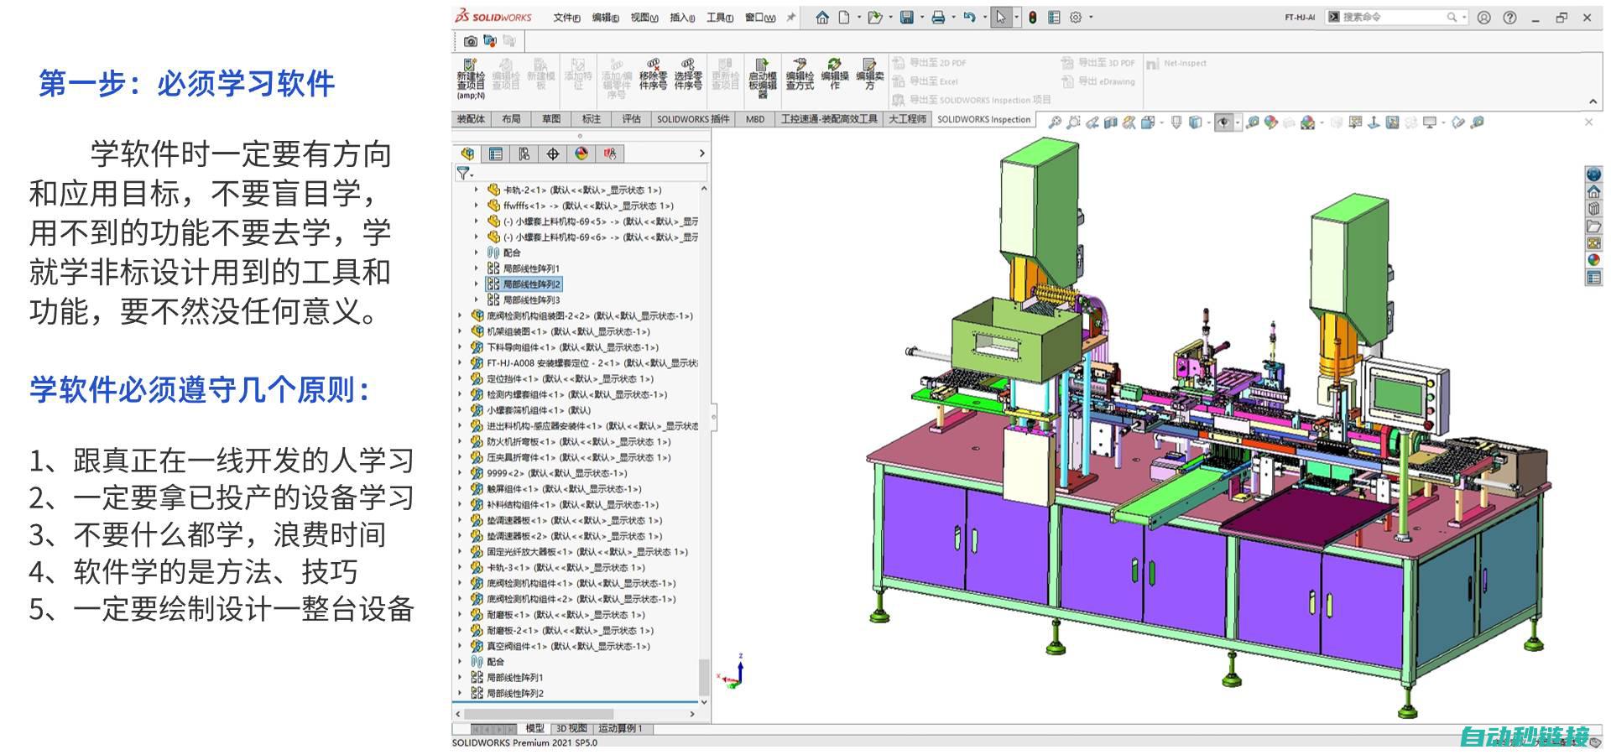
Task: Open the 视图(V) menu
Action: pos(644,18)
